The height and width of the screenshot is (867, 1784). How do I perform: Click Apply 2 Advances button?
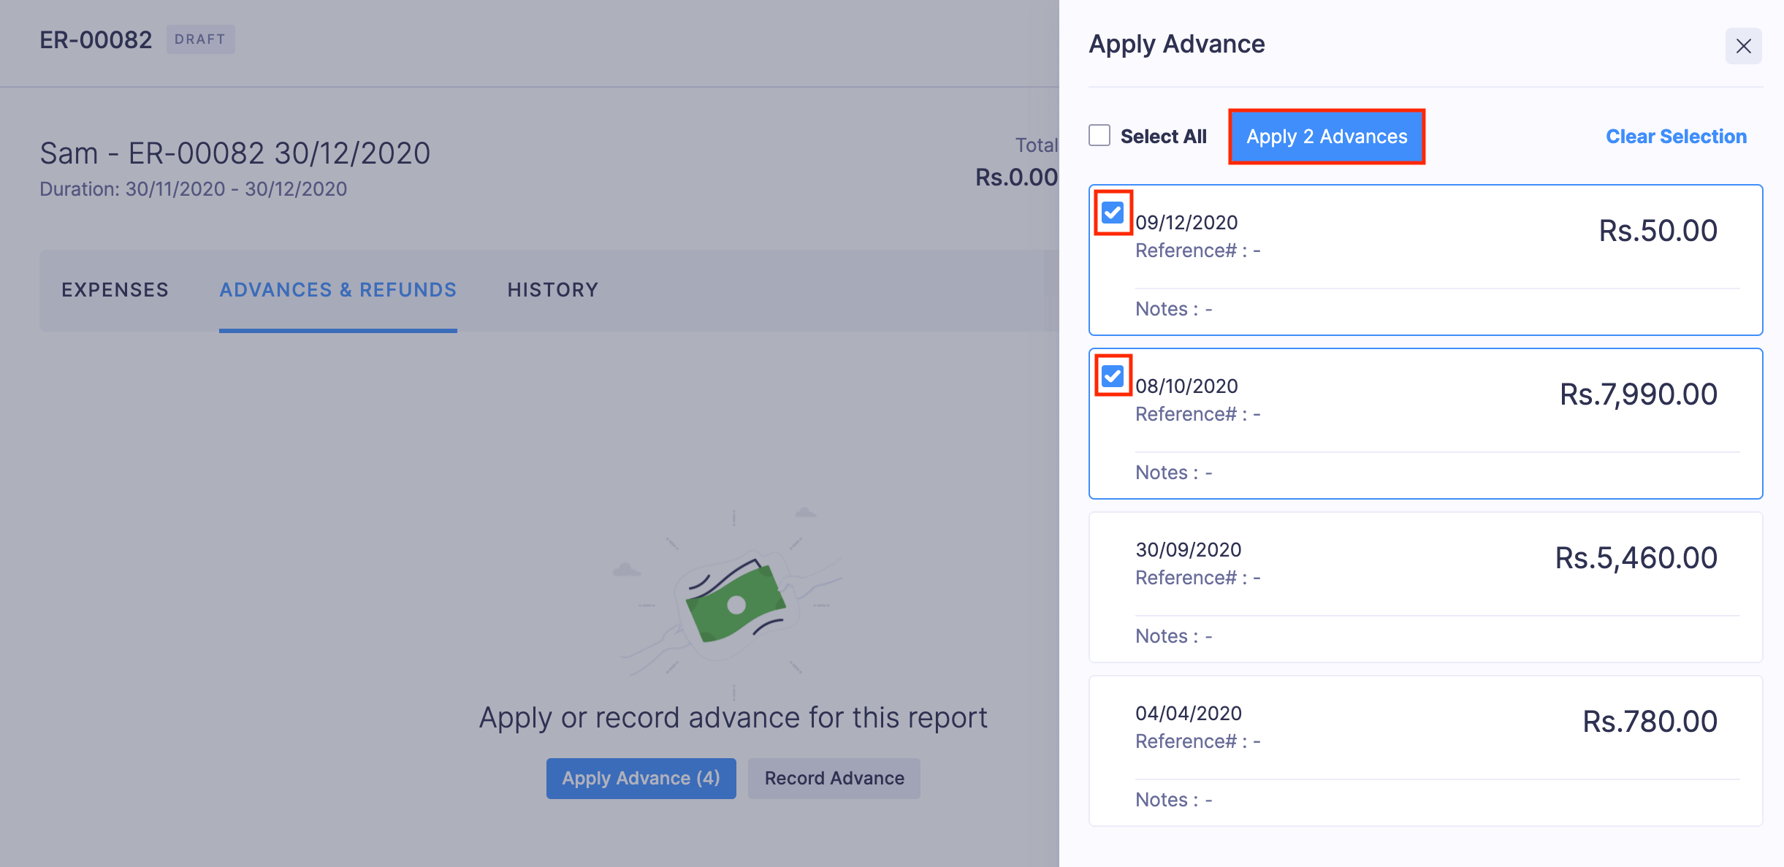pos(1327,136)
